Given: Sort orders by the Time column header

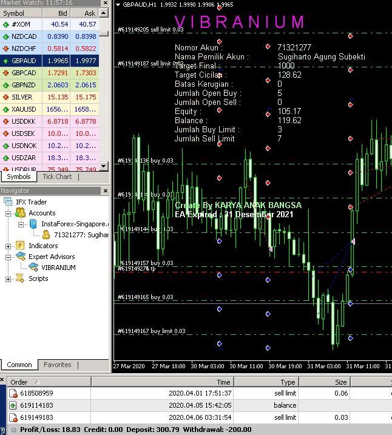Looking at the screenshot, I should pos(224,382).
